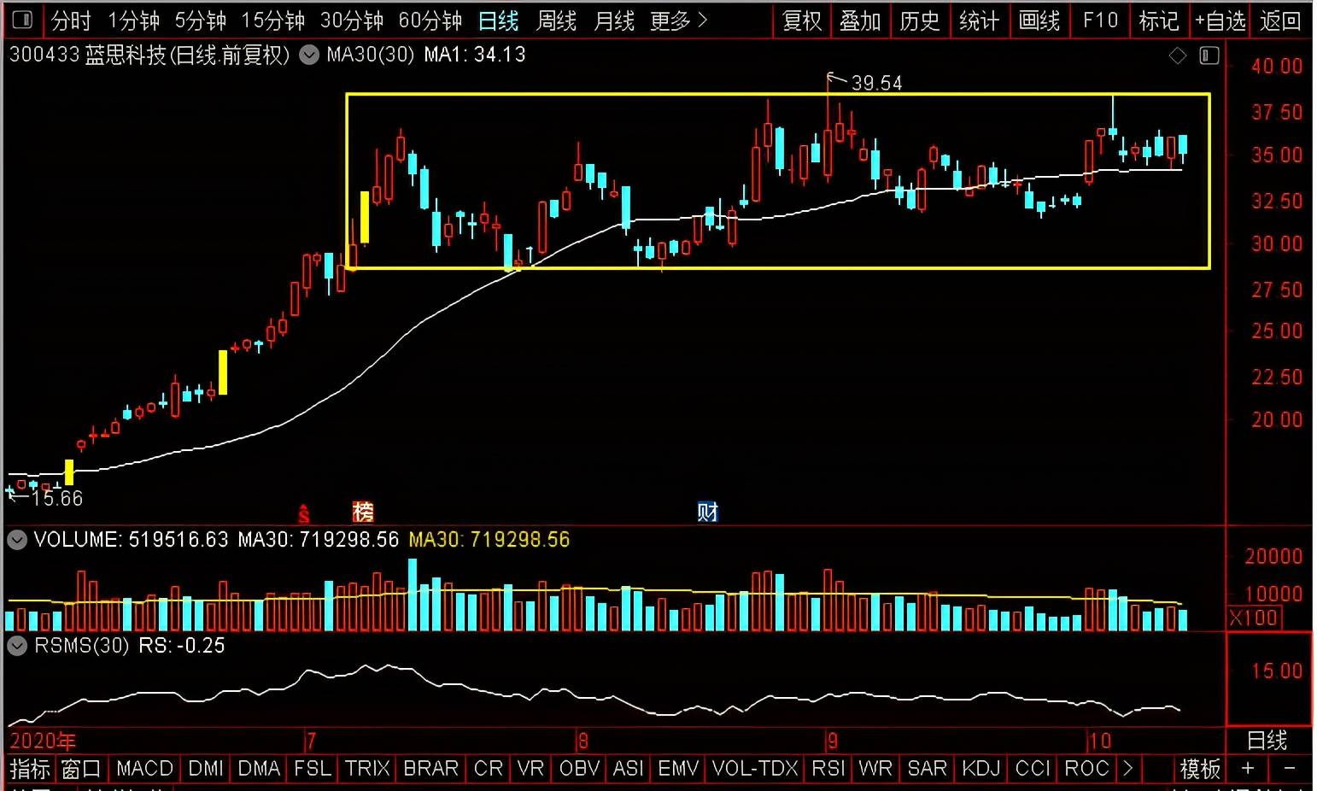Open F10 company info
The image size is (1317, 791).
[x=1100, y=21]
